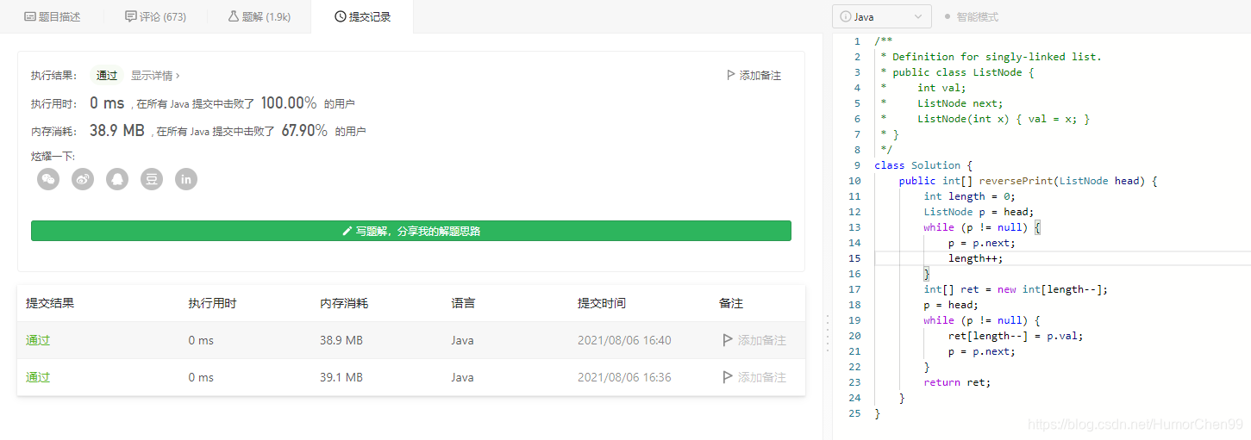This screenshot has height=440, width=1251.
Task: Click the int[] ret = new int line
Action: pos(1016,289)
